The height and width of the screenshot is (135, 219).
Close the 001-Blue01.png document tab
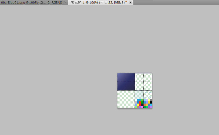(65, 2)
